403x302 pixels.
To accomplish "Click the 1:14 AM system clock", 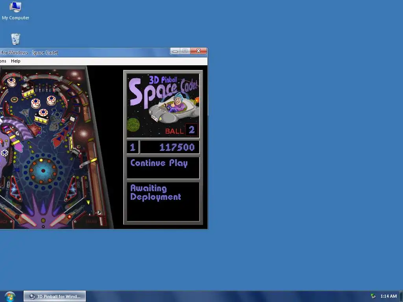I will coord(388,296).
